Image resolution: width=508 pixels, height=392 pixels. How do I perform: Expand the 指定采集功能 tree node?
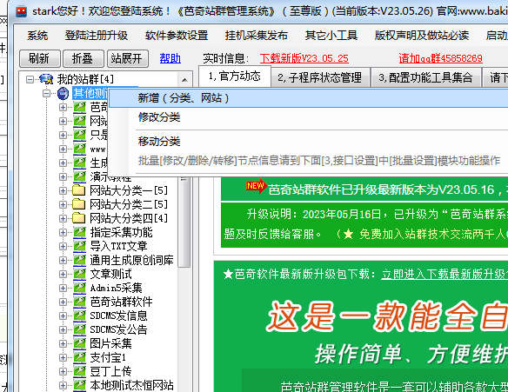[63, 232]
